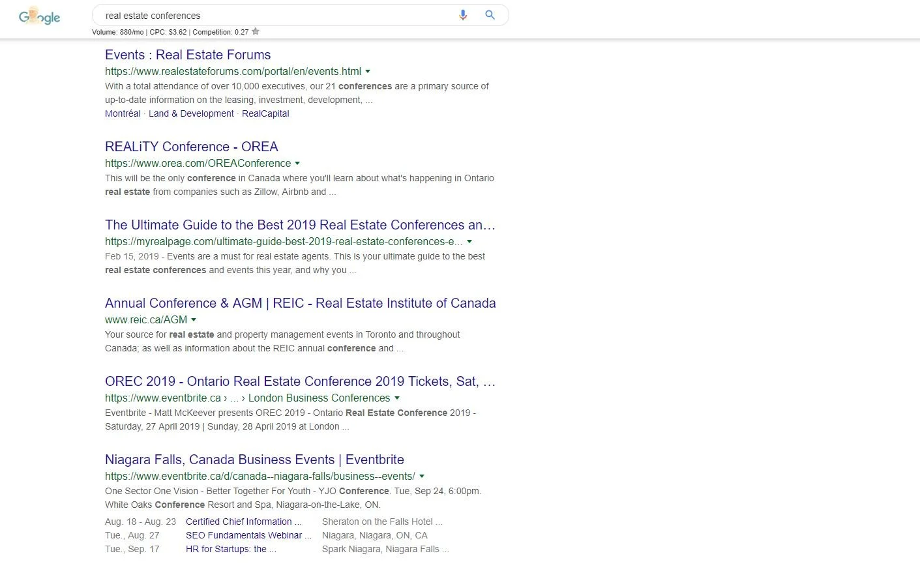
Task: Click the https://www.eventbrite.ca breadcrumb URL of OREC 2019
Action: point(163,398)
